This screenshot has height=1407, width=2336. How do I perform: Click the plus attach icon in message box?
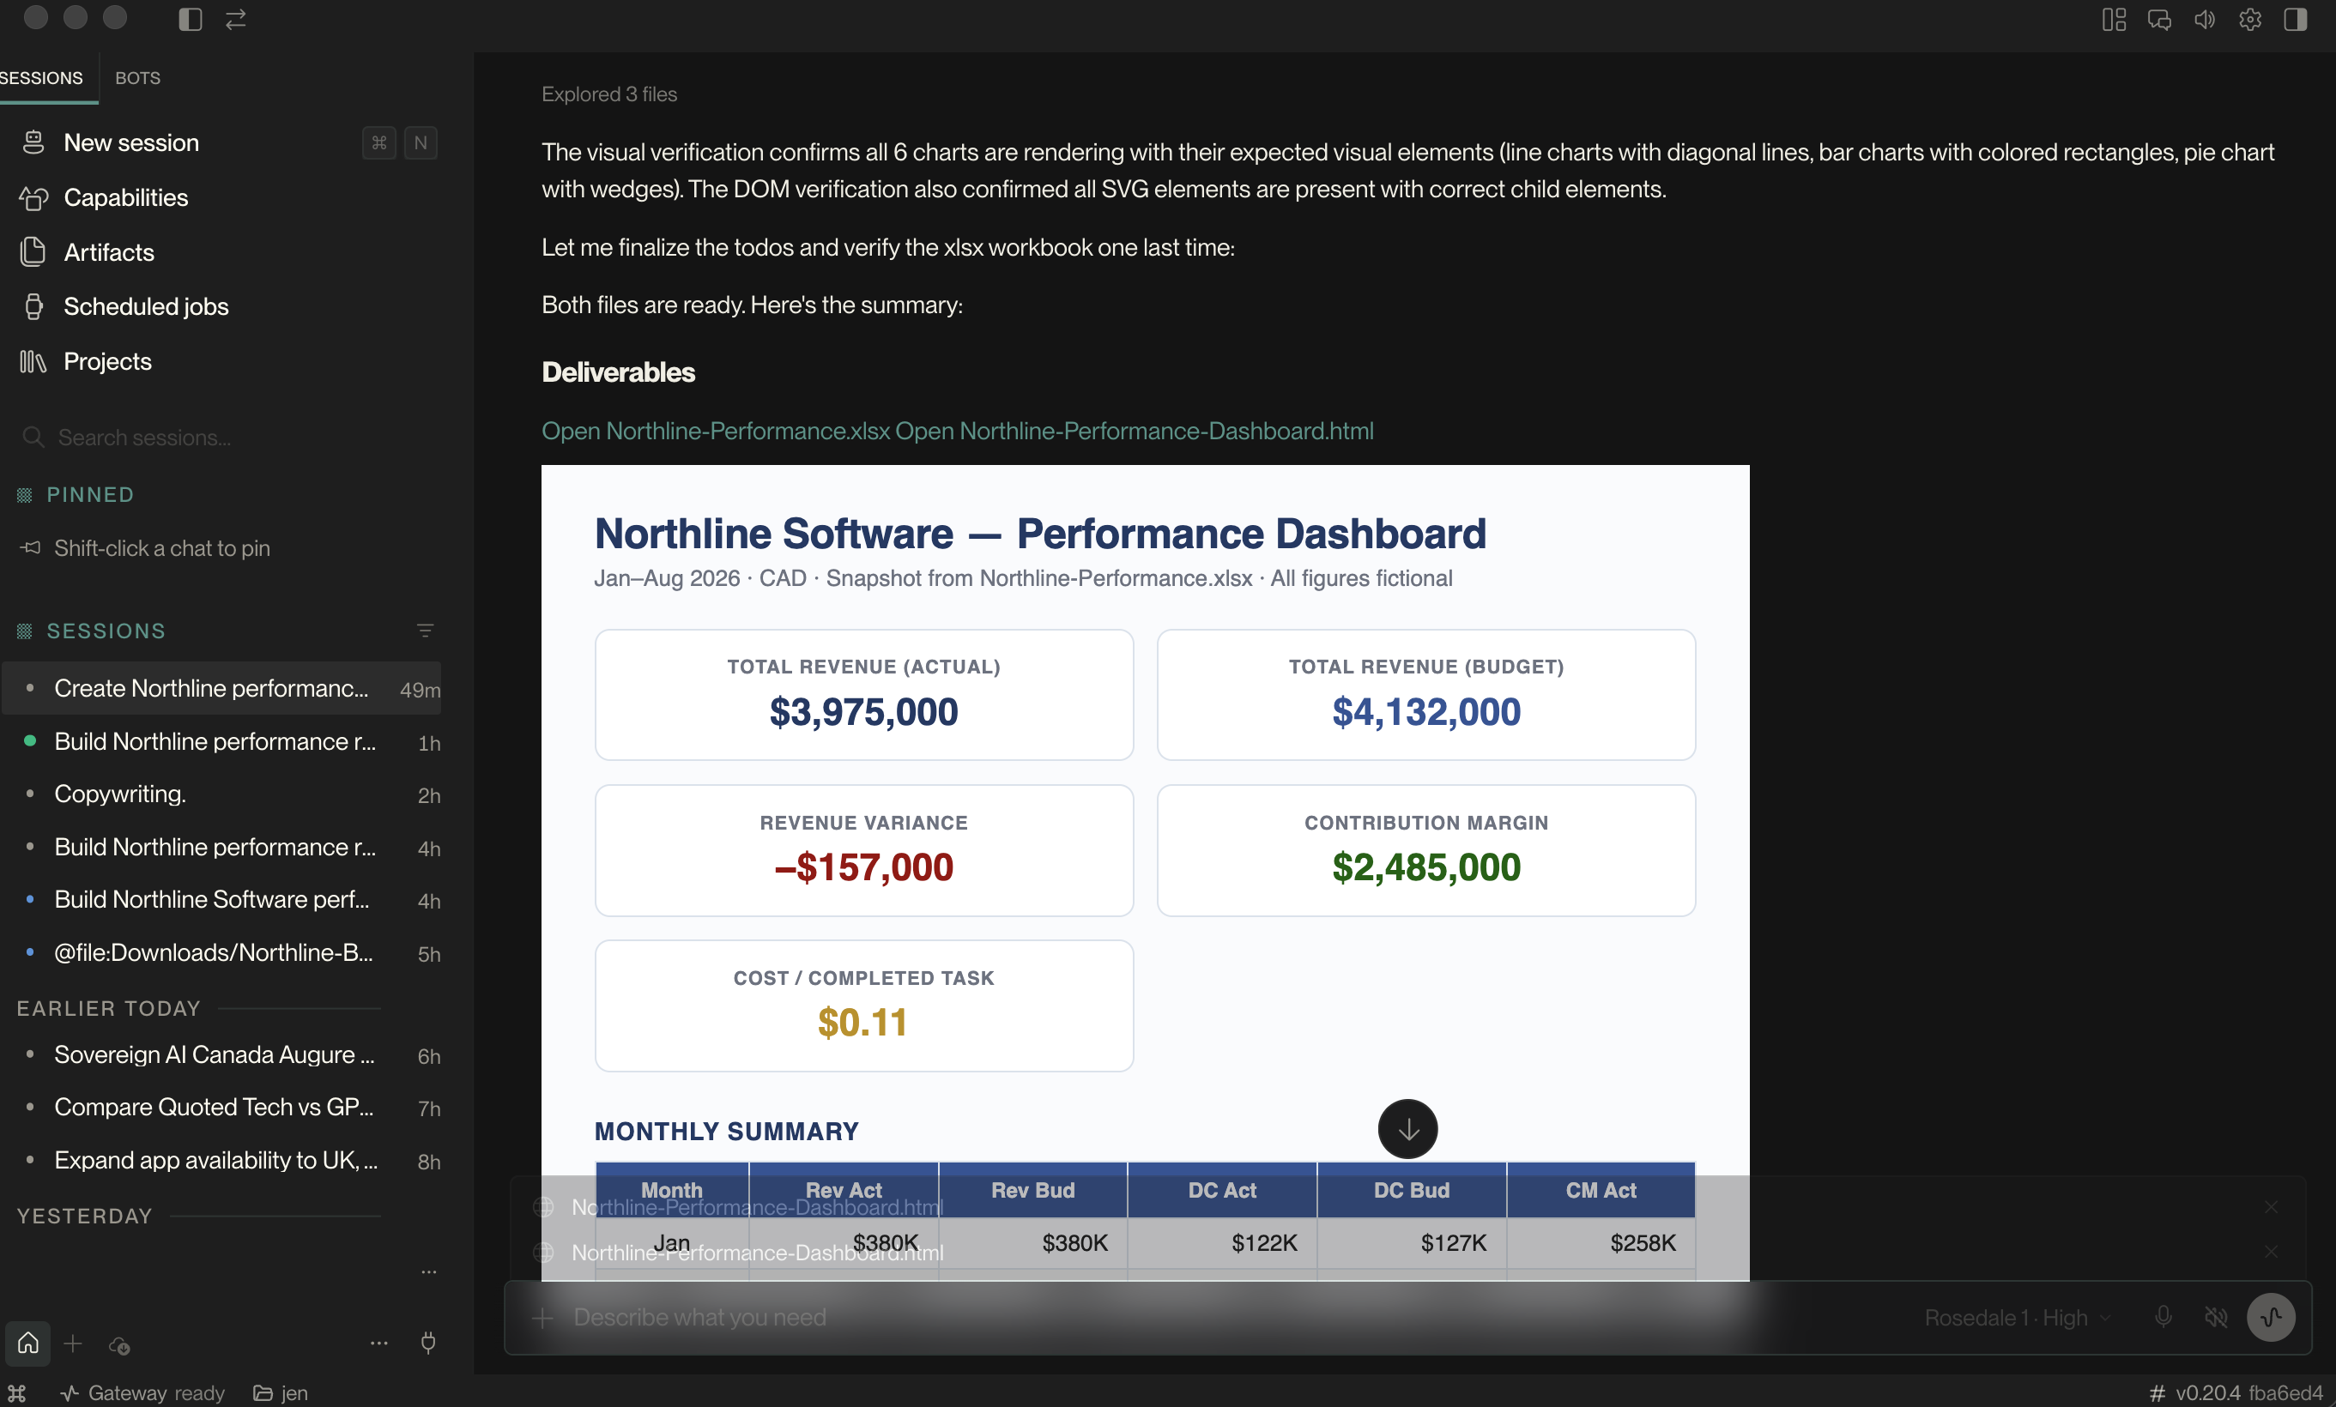click(542, 1317)
